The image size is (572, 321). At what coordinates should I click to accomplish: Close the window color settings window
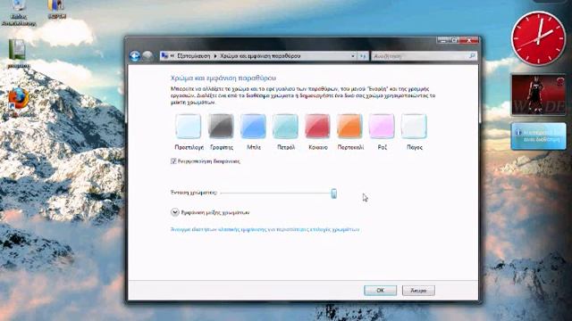click(x=469, y=40)
